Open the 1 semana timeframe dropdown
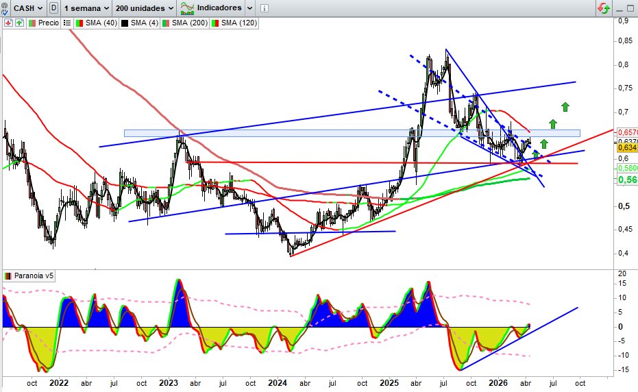 pyautogui.click(x=86, y=8)
